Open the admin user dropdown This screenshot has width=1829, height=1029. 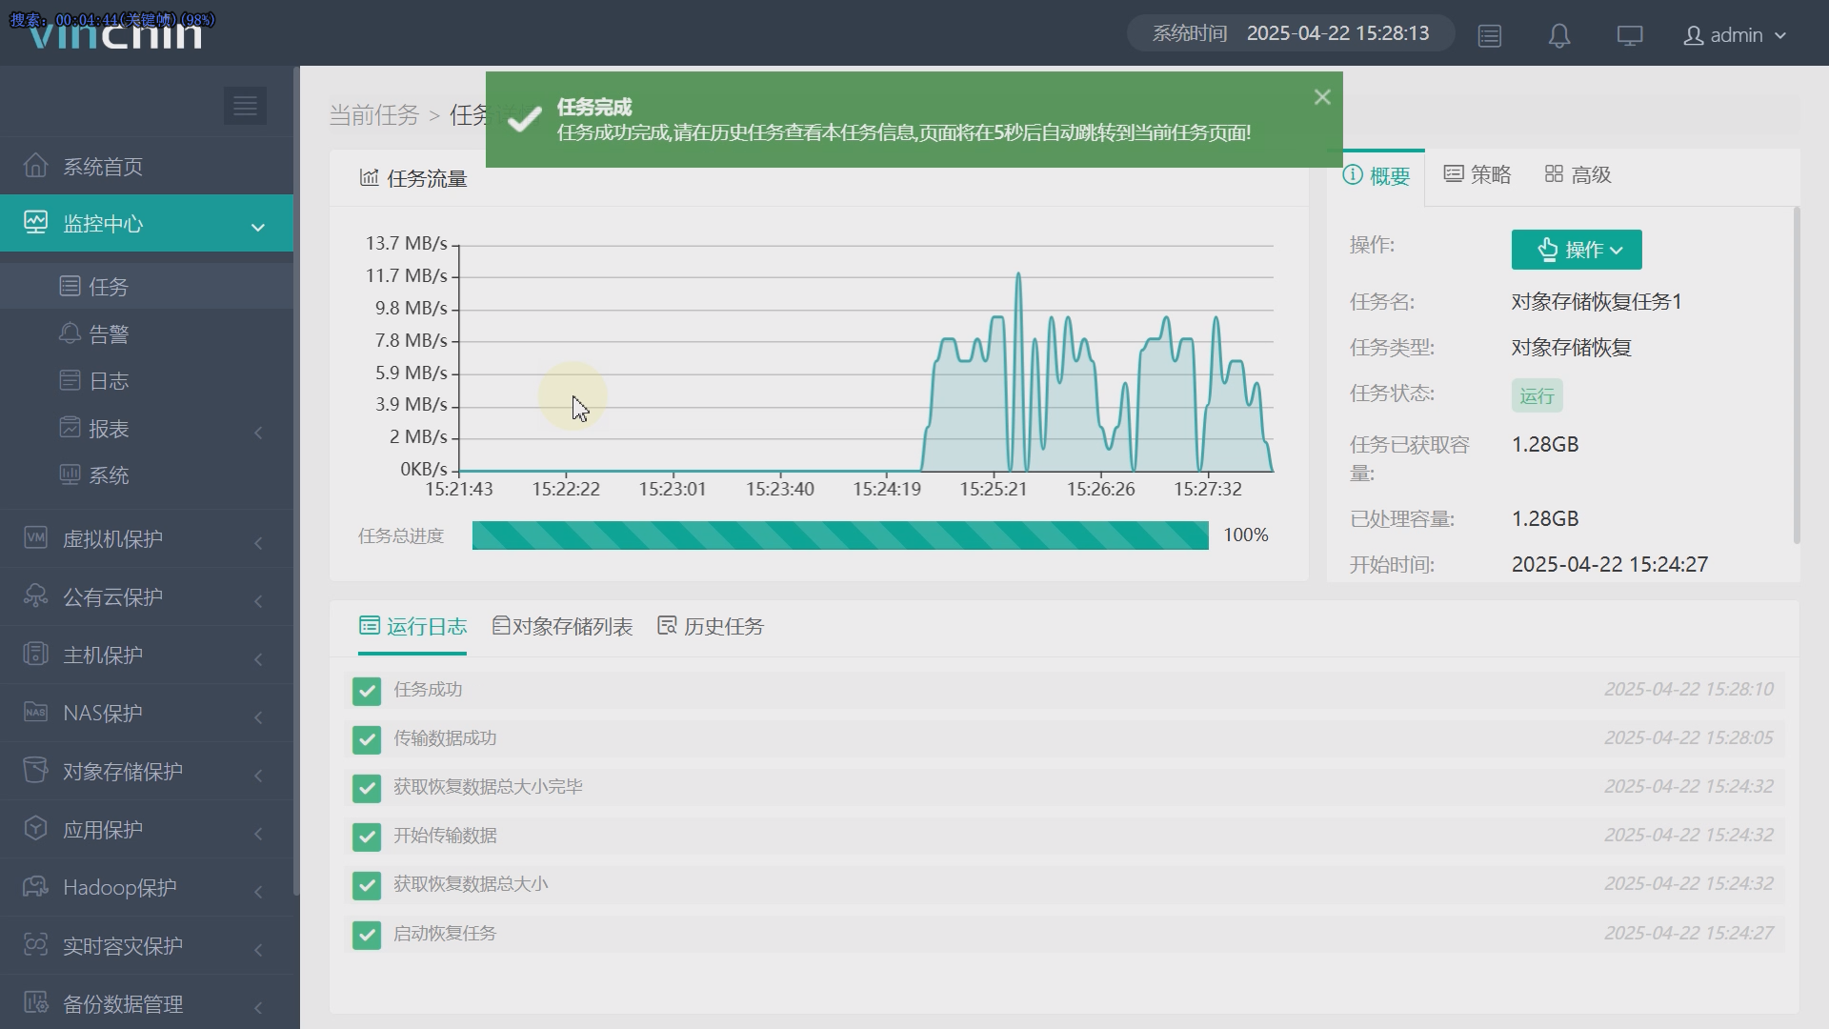pyautogui.click(x=1735, y=35)
